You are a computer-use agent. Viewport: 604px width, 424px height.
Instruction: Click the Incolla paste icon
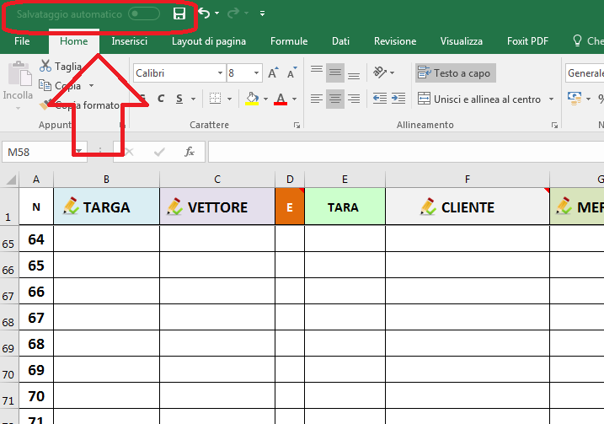(20, 73)
